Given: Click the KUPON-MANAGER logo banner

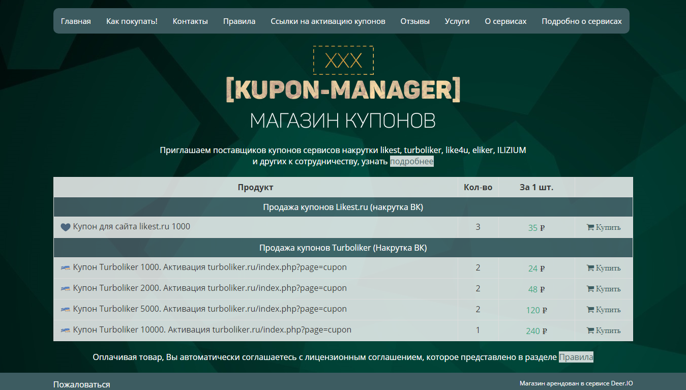Looking at the screenshot, I should coord(343,88).
